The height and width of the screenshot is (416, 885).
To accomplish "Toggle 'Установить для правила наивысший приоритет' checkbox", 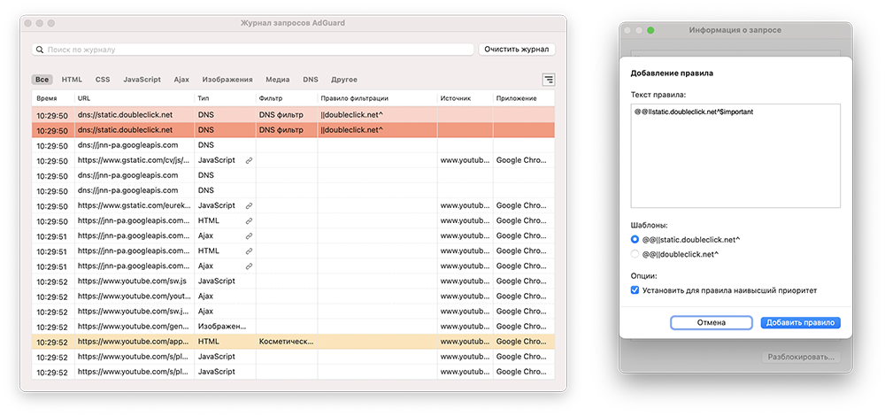I will click(635, 290).
